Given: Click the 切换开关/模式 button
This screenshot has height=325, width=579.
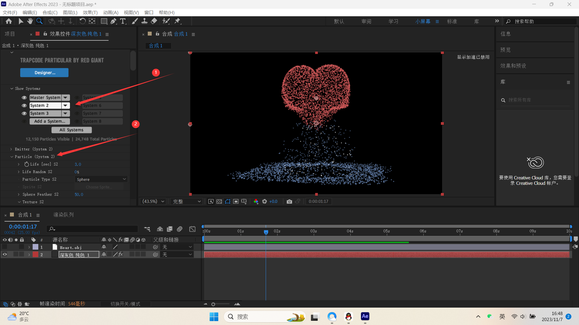Looking at the screenshot, I should pos(125,304).
